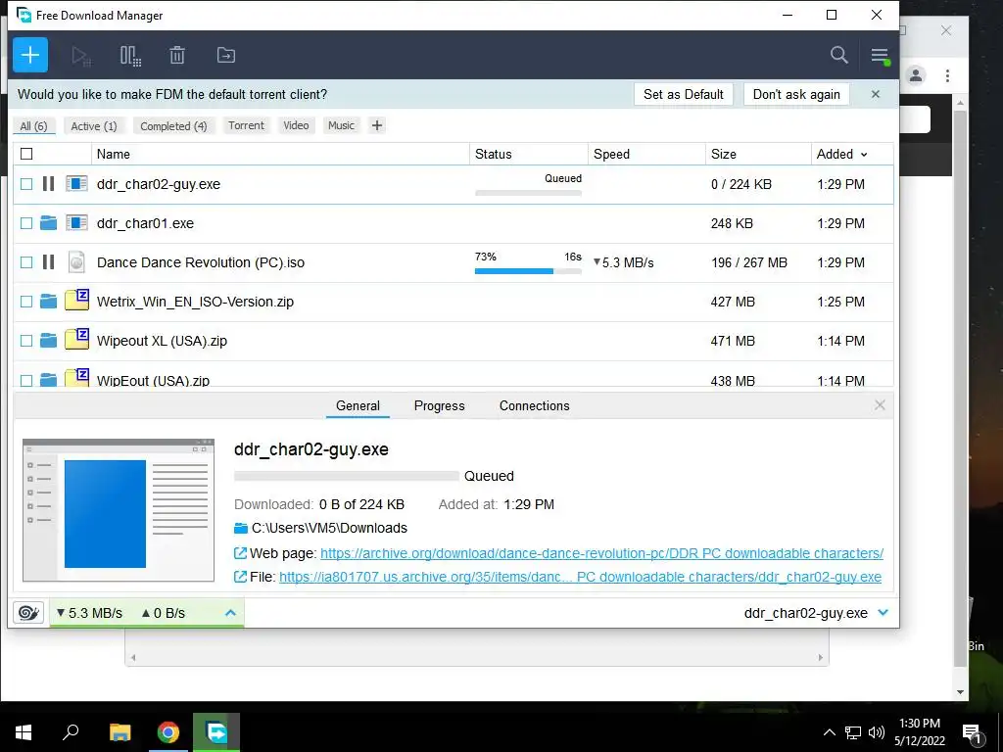Select the Active (1) filter tab

point(94,126)
